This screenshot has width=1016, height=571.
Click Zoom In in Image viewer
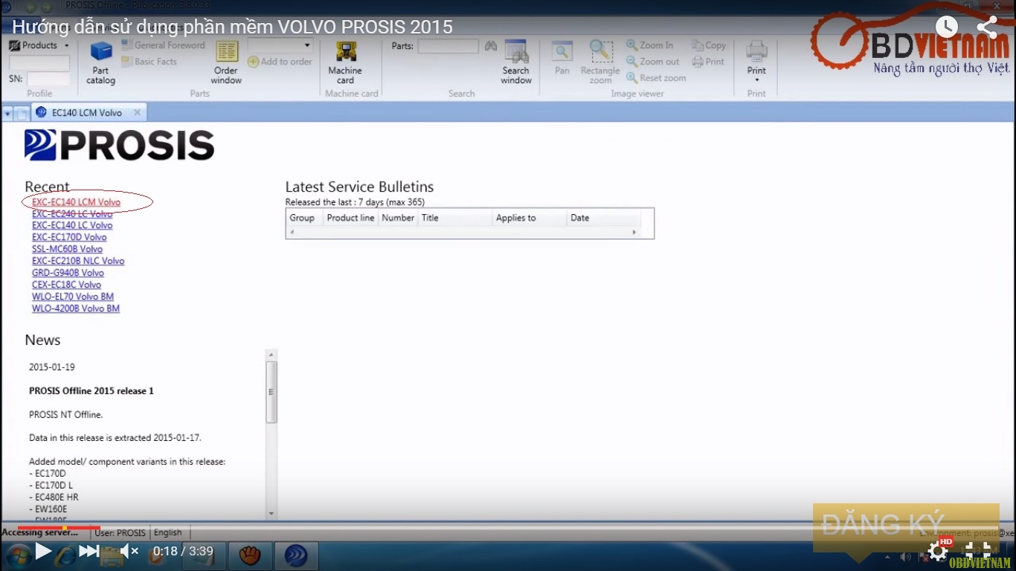(650, 45)
